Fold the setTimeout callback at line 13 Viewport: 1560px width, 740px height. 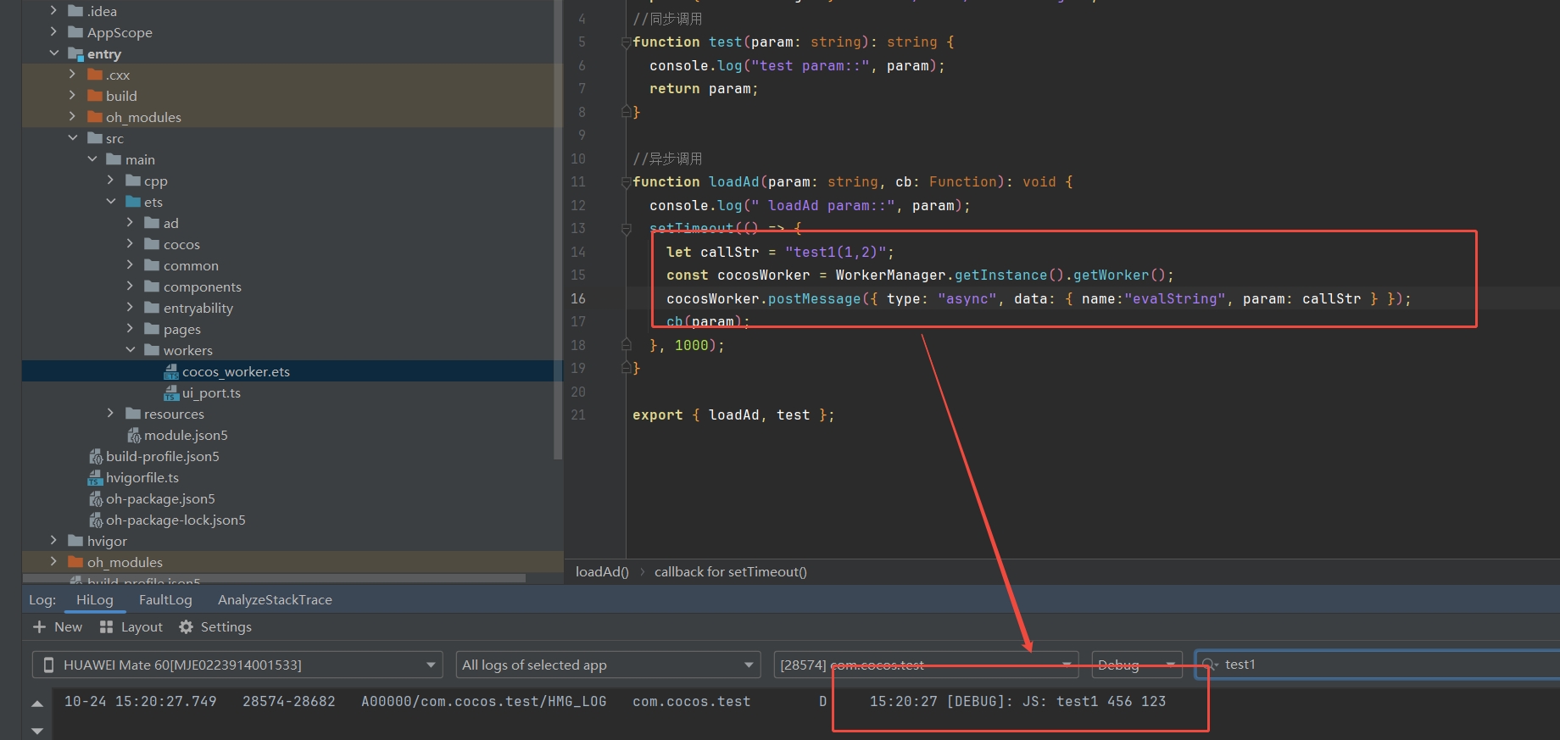627,229
